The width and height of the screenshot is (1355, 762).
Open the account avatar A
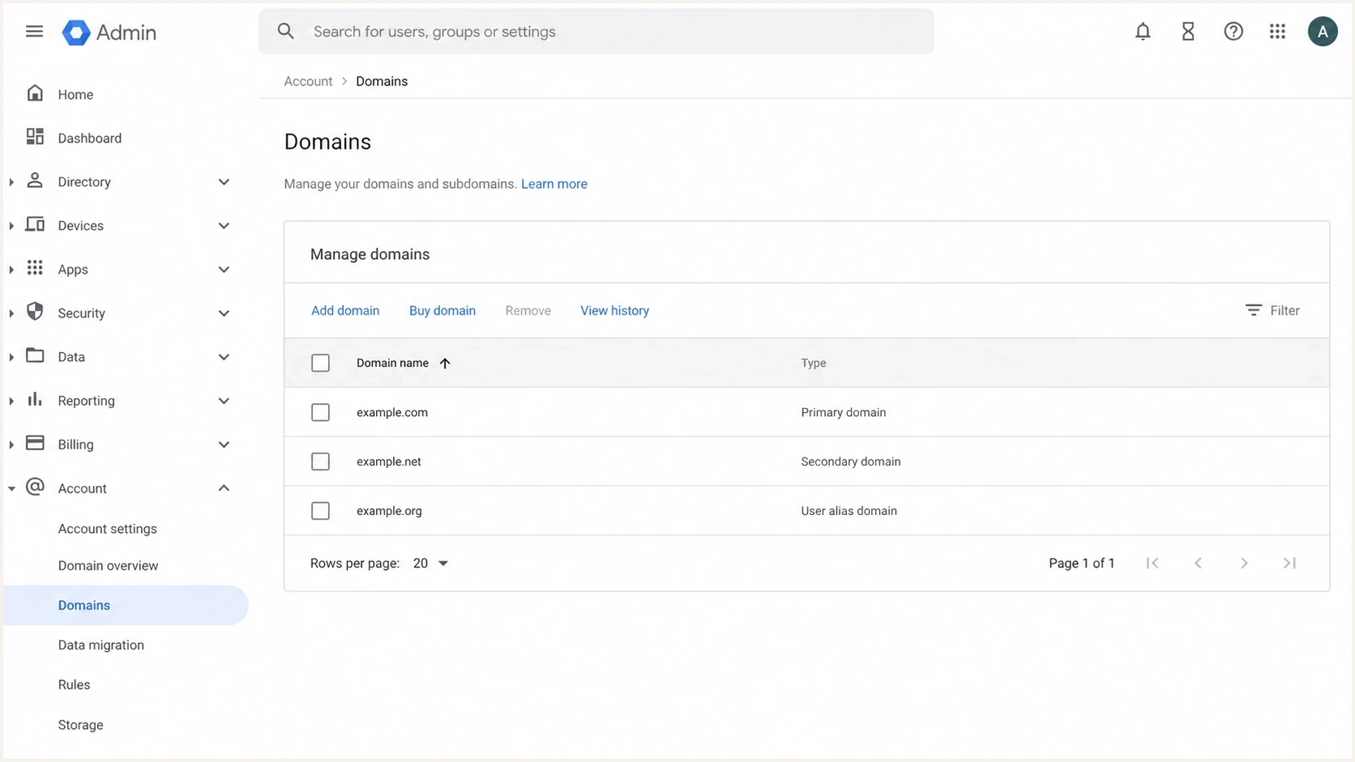click(1323, 32)
